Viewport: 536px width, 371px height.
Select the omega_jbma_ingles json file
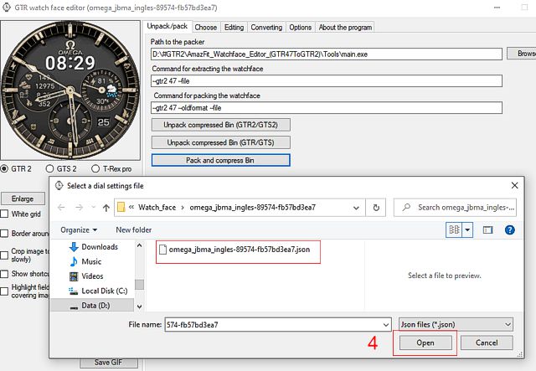pos(234,250)
